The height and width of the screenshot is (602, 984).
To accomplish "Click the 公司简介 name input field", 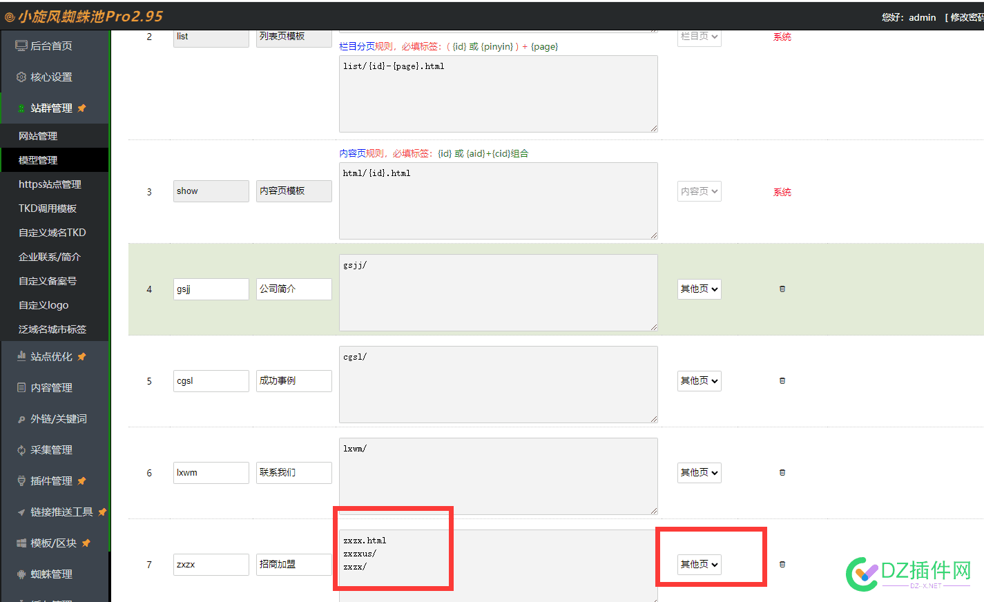I will [x=293, y=289].
